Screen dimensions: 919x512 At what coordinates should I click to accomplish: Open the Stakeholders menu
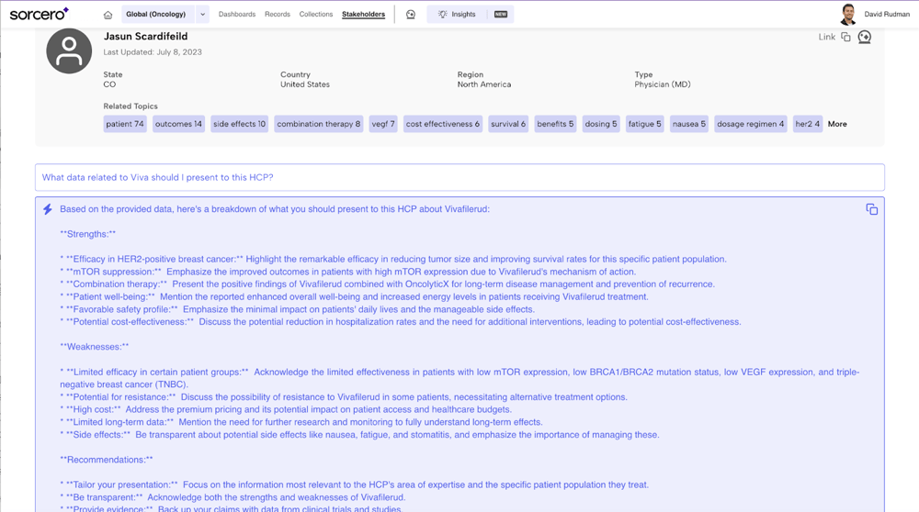(x=363, y=14)
